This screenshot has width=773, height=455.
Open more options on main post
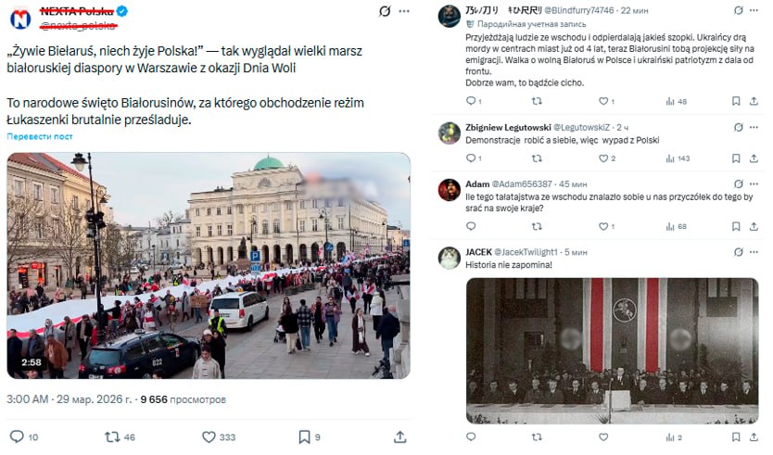tap(404, 11)
